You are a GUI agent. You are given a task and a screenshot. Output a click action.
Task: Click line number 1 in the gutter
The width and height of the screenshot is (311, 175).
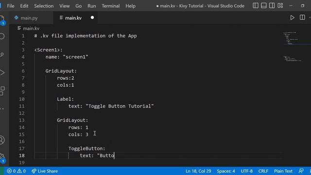tap(23, 36)
